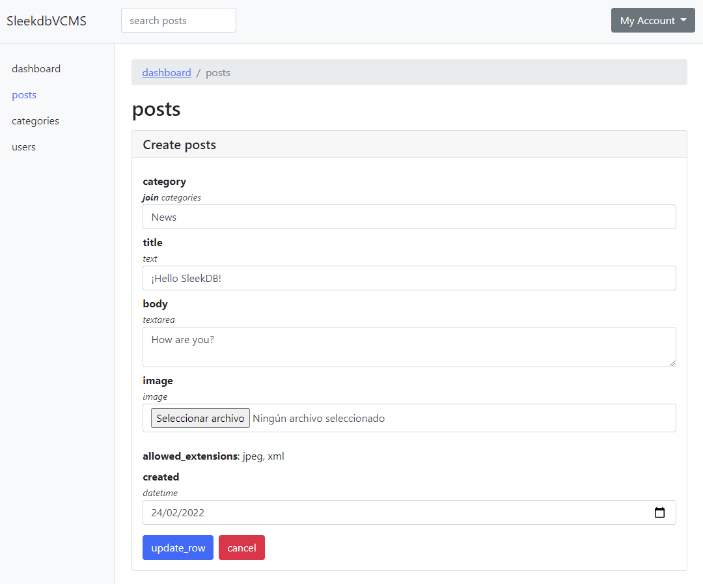The height and width of the screenshot is (584, 703).
Task: Click the 'category' field label
Action: coord(164,182)
